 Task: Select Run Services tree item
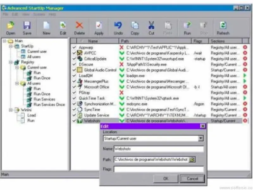44,99
